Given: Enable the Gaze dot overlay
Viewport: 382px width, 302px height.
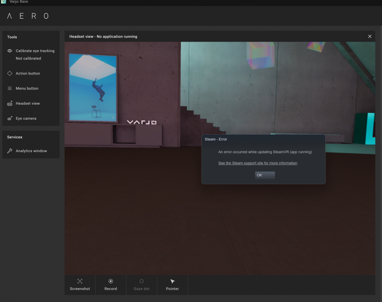Looking at the screenshot, I should tap(141, 284).
